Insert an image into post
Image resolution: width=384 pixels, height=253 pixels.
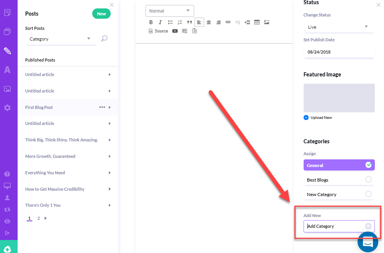(x=267, y=22)
